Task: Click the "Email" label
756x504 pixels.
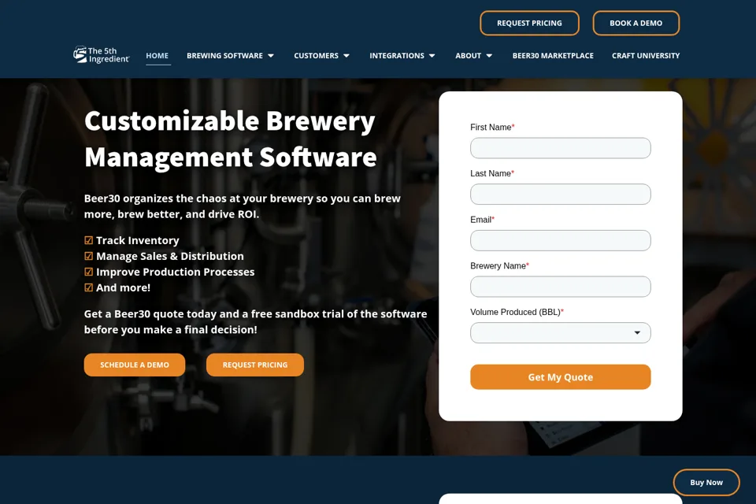Action: pos(480,220)
